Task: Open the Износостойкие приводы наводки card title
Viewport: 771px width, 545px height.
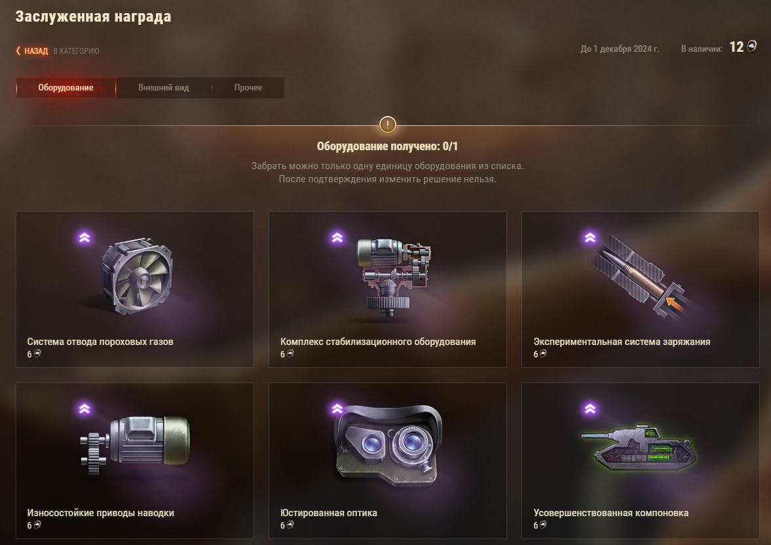Action: pos(100,513)
